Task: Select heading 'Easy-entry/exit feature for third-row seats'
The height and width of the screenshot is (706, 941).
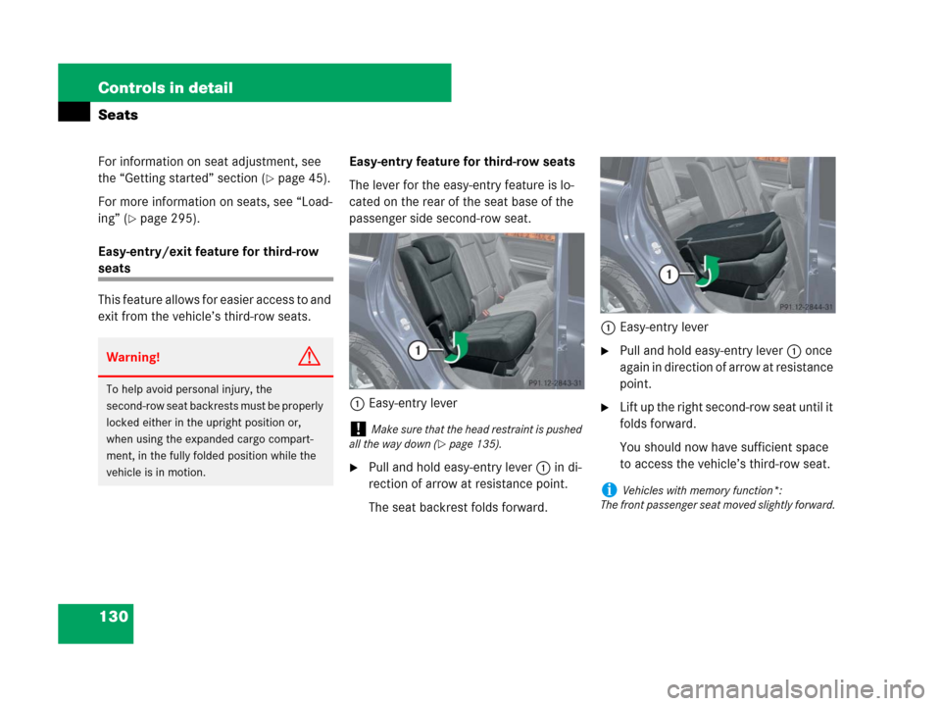Action: tap(208, 260)
